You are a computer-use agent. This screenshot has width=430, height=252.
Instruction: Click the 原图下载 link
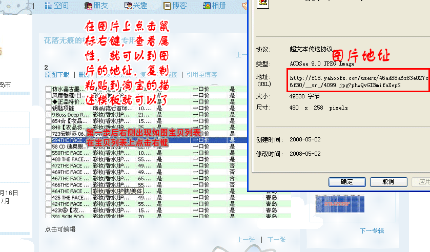point(57,75)
